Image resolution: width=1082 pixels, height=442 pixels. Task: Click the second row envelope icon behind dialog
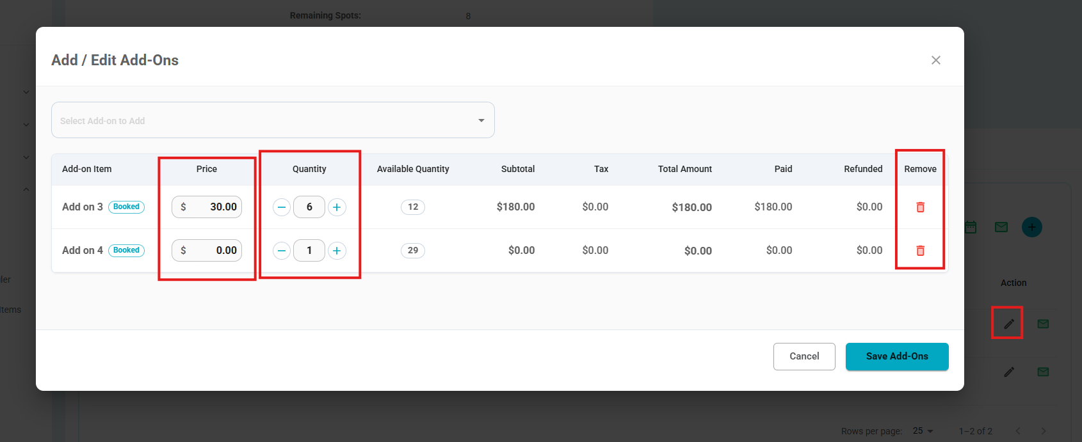click(1043, 372)
